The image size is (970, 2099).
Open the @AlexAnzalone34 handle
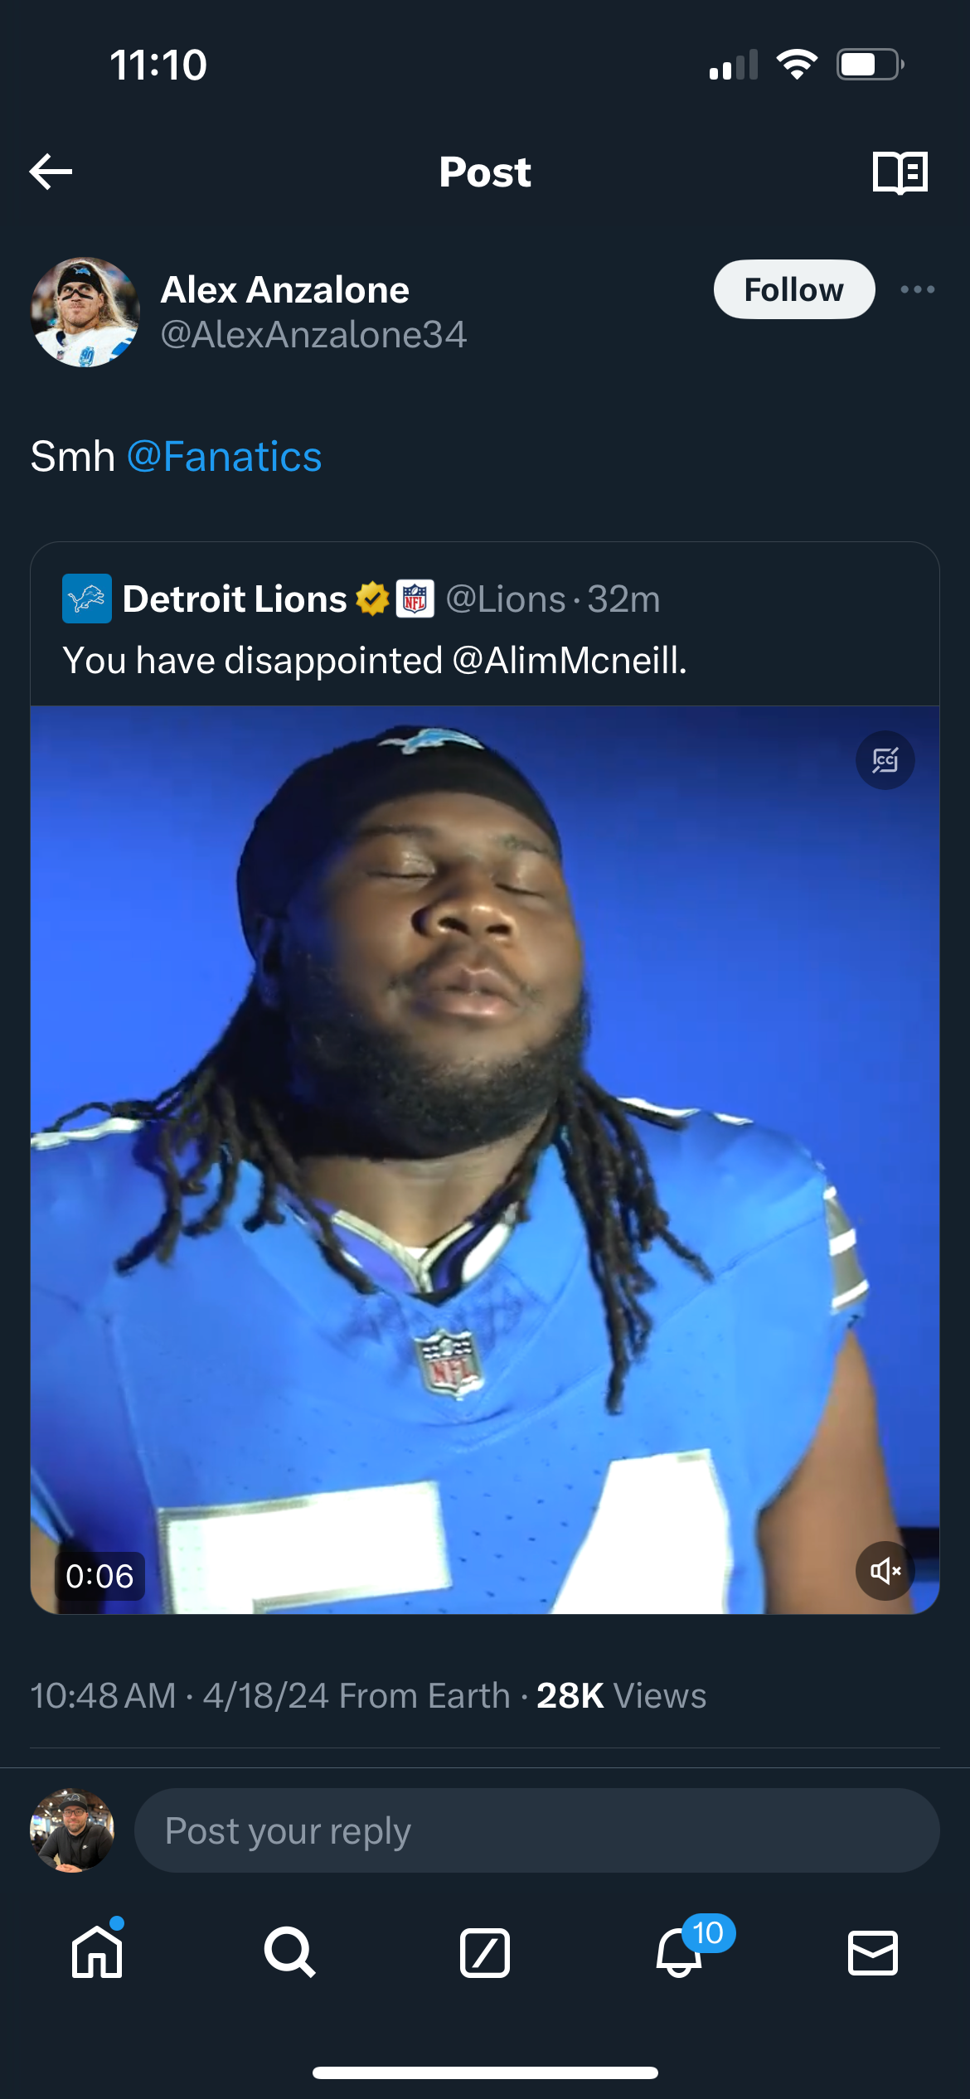pyautogui.click(x=313, y=335)
